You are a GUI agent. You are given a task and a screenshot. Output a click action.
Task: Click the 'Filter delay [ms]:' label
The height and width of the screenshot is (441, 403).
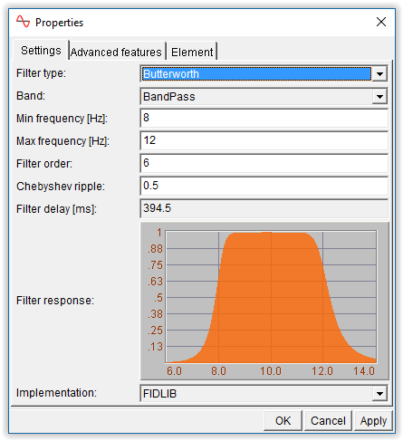(x=56, y=209)
